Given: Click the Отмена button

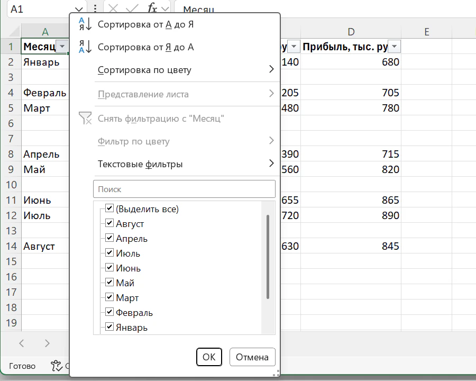Looking at the screenshot, I should (x=252, y=357).
